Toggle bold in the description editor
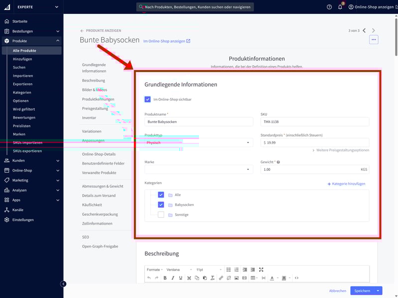This screenshot has height=298, width=398. click(165, 278)
